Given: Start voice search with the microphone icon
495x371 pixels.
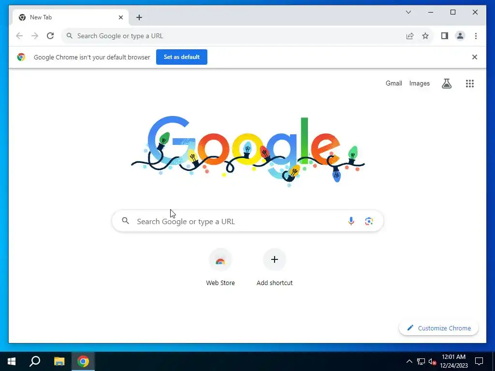Looking at the screenshot, I should pos(351,221).
